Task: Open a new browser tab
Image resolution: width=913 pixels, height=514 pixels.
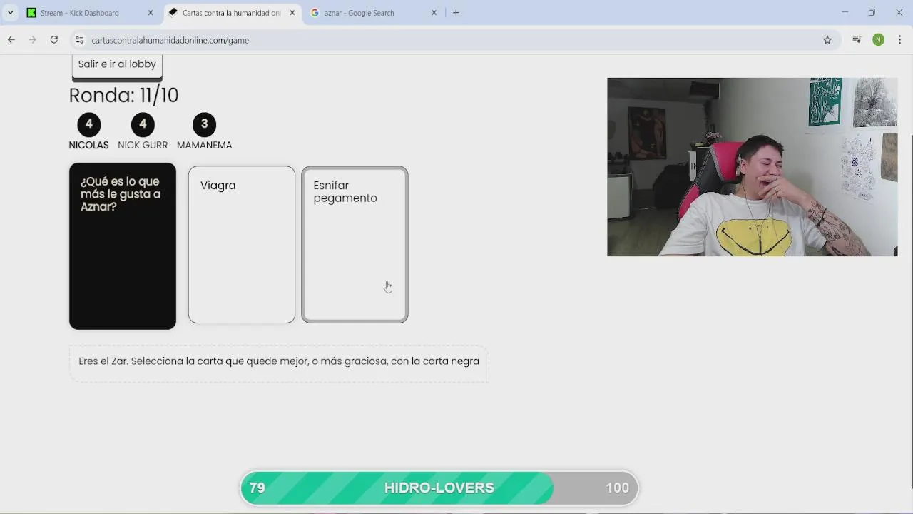Action: [456, 13]
